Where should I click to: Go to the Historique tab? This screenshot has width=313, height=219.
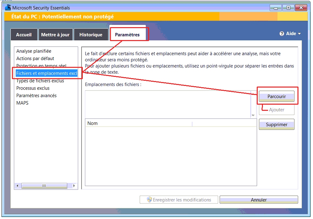coord(91,35)
